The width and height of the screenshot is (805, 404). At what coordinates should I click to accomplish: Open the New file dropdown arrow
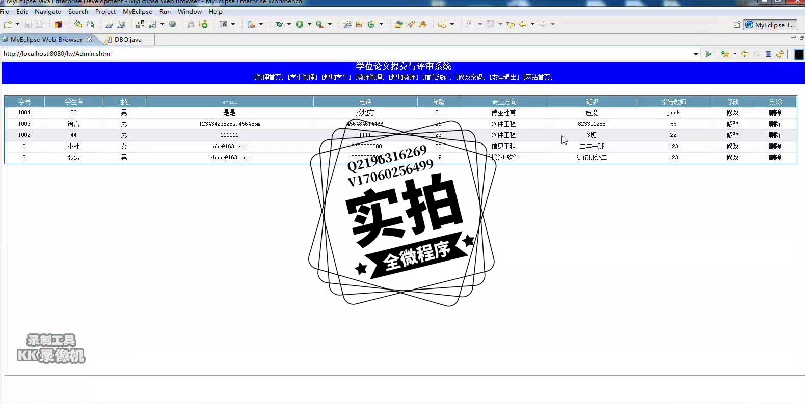point(17,24)
